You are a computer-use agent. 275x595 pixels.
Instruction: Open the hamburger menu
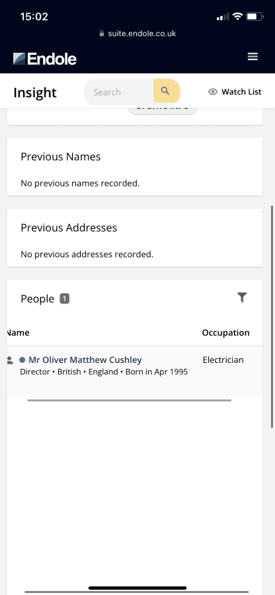click(253, 57)
